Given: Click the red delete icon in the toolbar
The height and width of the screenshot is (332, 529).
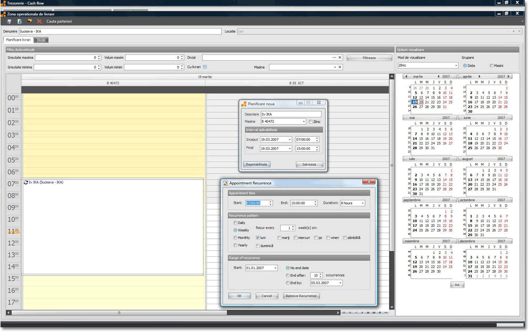Looking at the screenshot, I should (39, 21).
